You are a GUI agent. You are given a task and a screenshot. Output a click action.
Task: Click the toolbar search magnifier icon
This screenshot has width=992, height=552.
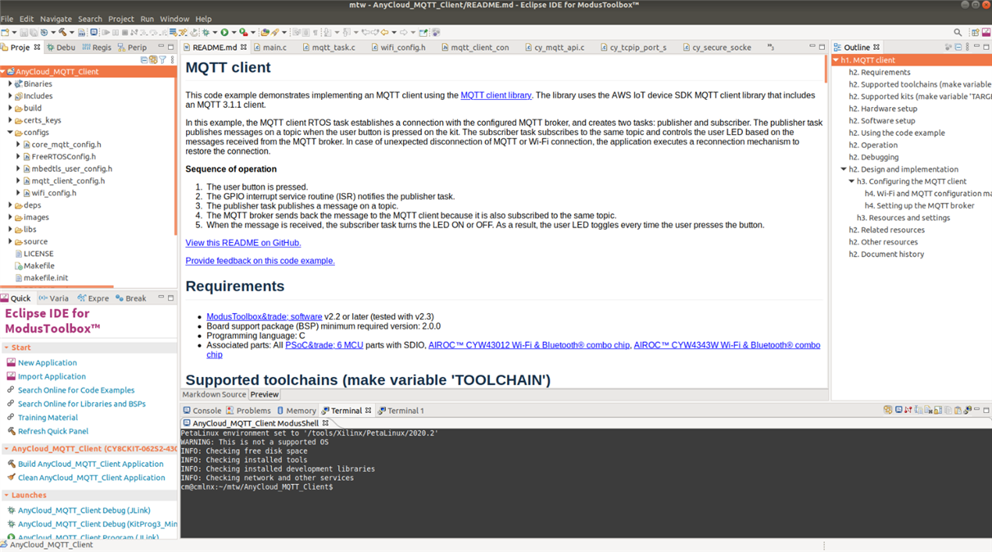pyautogui.click(x=958, y=33)
